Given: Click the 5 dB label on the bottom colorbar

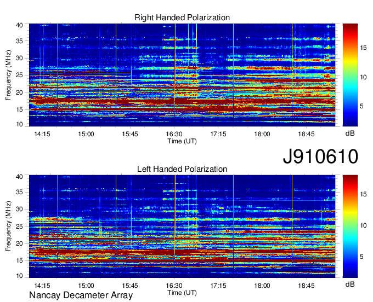Looking at the screenshot, I should tap(361, 257).
